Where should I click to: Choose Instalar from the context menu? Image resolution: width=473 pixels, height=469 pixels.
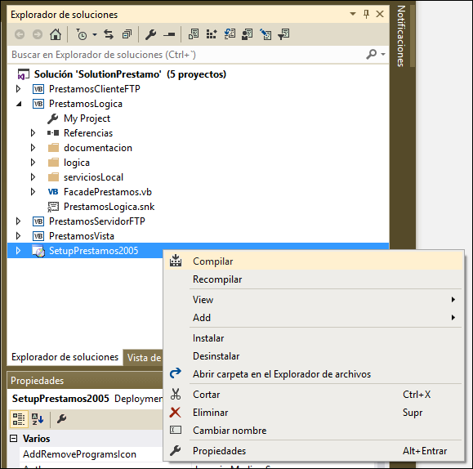(313, 338)
